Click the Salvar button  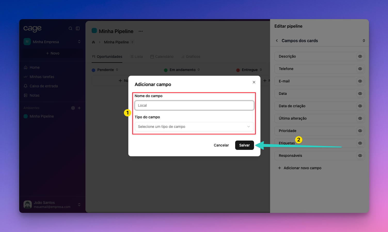tap(244, 145)
